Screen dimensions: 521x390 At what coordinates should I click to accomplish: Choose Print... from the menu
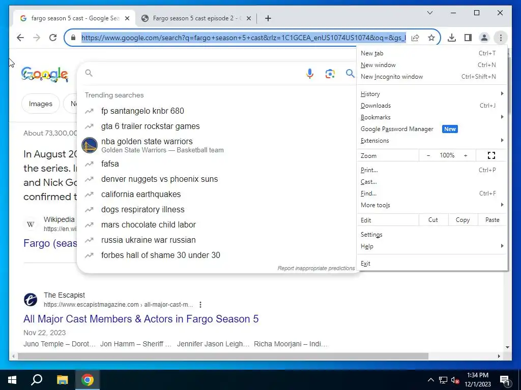click(432, 170)
